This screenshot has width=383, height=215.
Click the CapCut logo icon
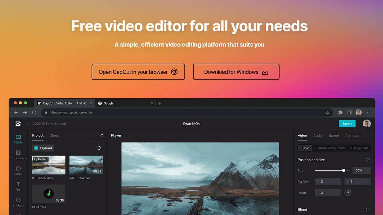pos(18,123)
